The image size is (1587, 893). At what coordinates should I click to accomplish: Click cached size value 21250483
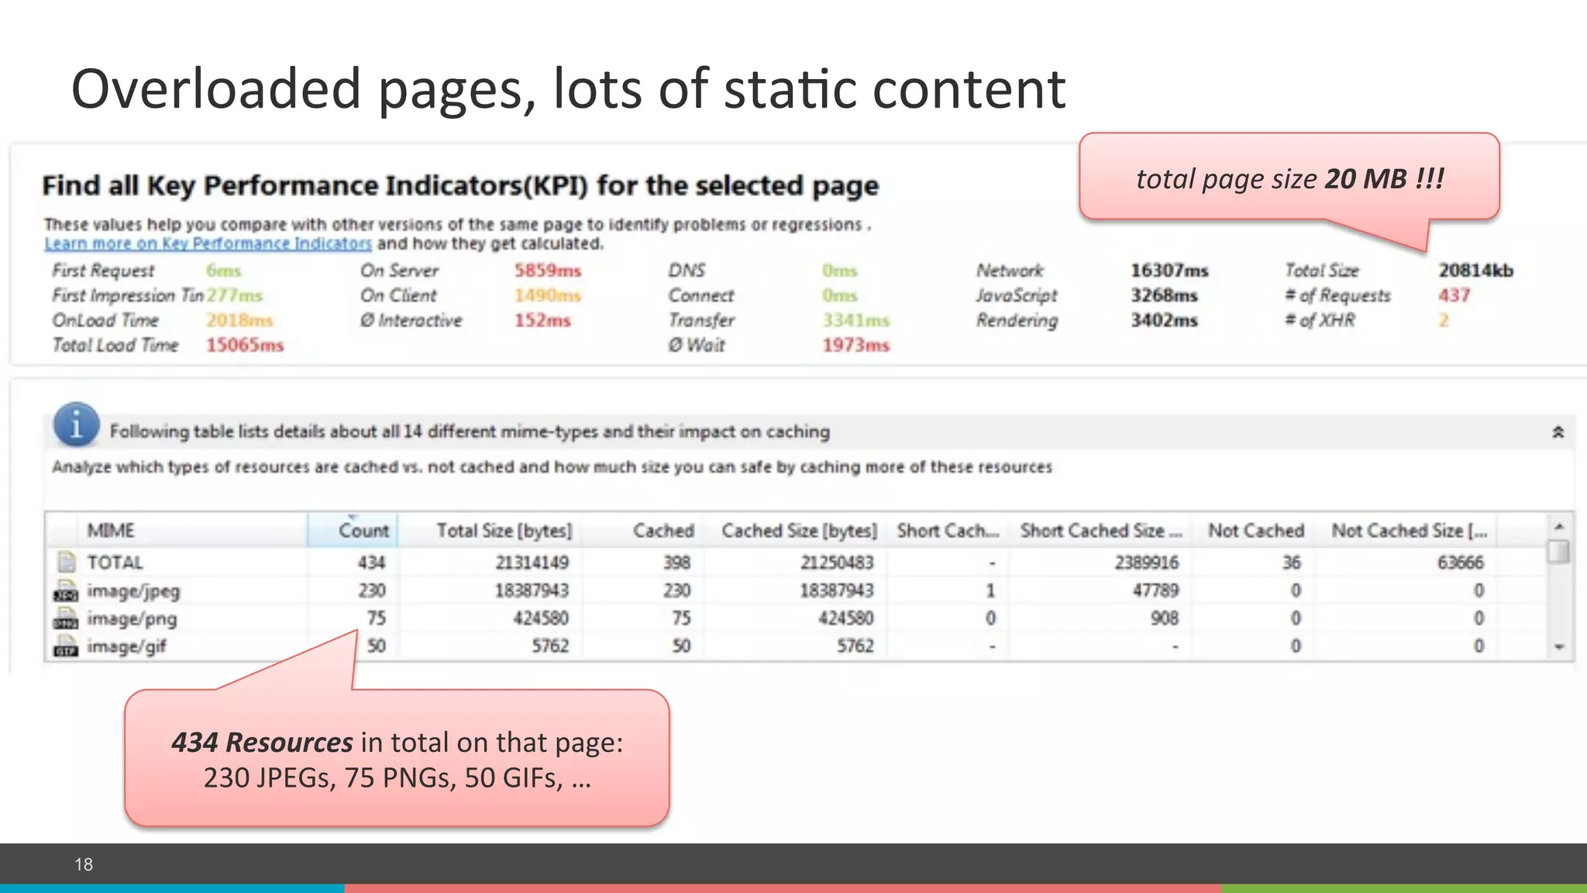click(837, 562)
